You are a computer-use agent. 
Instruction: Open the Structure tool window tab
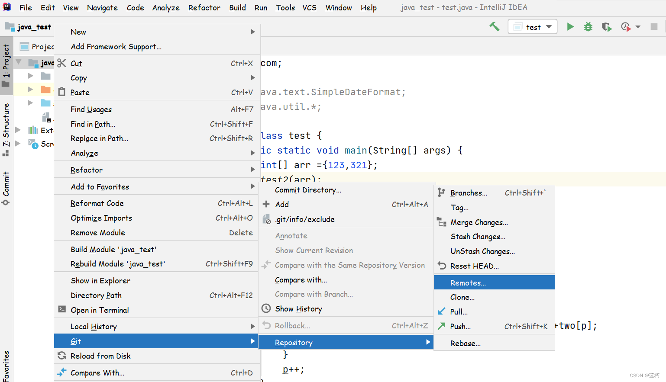(6, 129)
